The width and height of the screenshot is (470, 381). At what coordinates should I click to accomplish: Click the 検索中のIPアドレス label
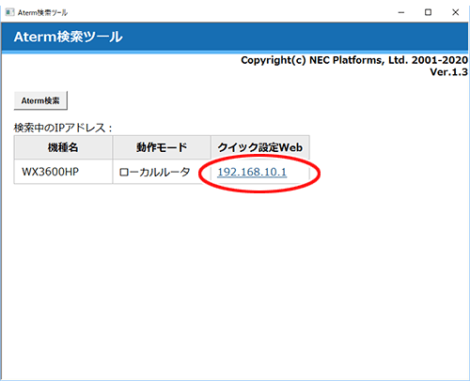tap(63, 128)
